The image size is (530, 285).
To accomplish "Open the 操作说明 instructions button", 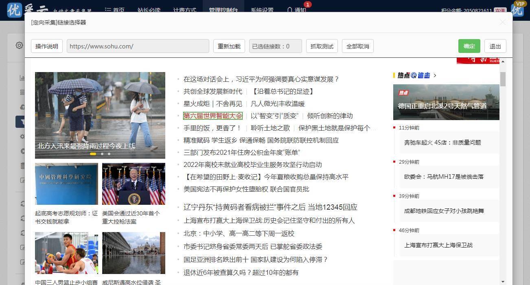I will [47, 46].
